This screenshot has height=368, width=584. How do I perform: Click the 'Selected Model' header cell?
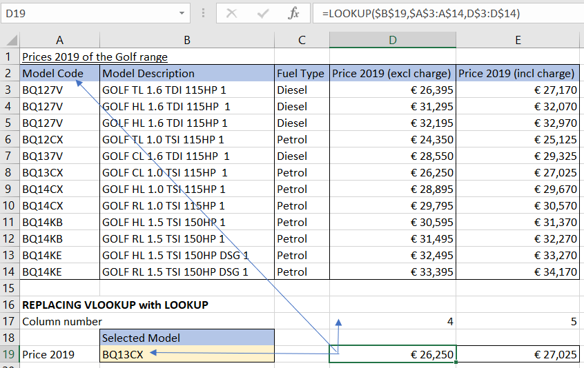pyautogui.click(x=187, y=338)
